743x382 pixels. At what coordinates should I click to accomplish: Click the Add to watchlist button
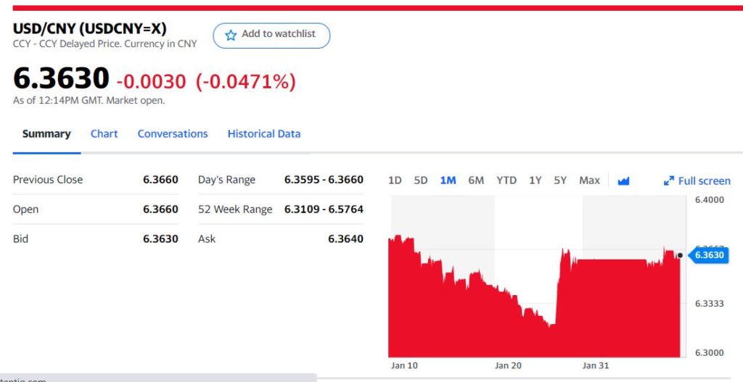point(271,35)
